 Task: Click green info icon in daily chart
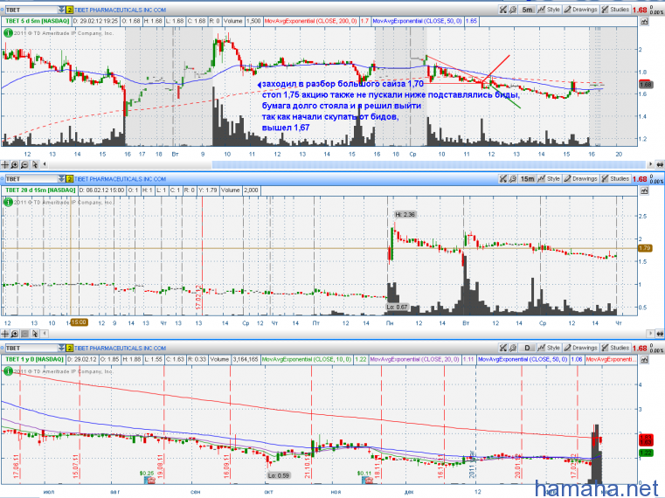click(x=8, y=371)
